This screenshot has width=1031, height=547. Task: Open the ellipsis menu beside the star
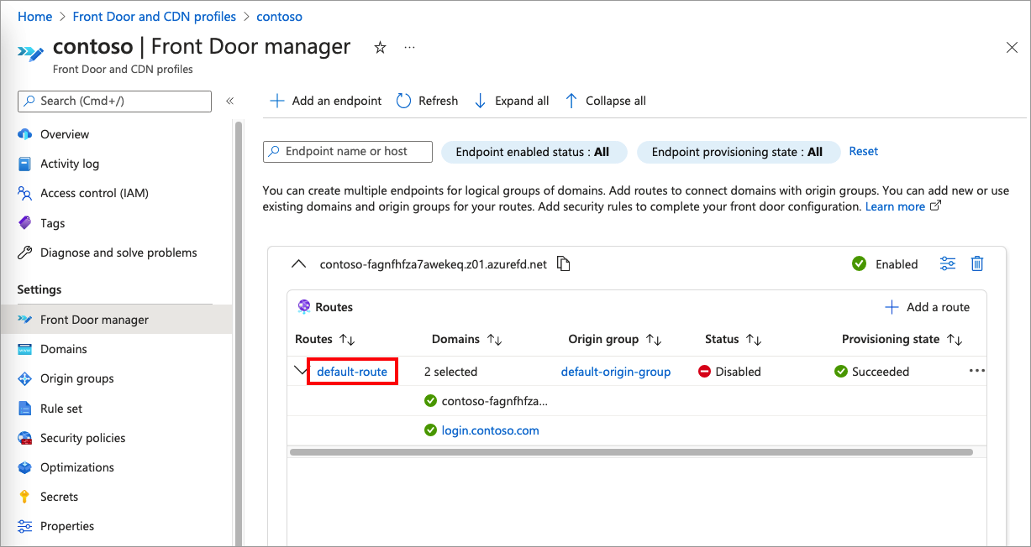coord(409,49)
